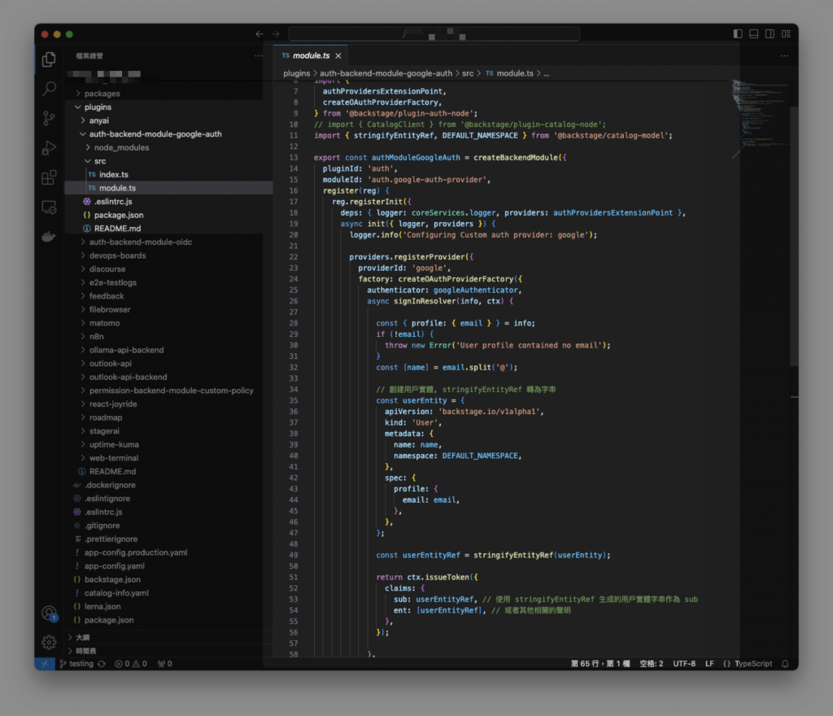
Task: Open notifications bell in status bar
Action: tap(785, 663)
